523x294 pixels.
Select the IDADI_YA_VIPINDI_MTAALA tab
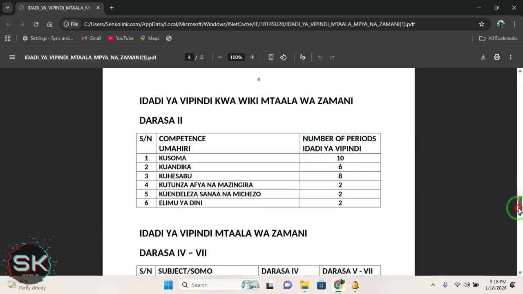pyautogui.click(x=58, y=8)
